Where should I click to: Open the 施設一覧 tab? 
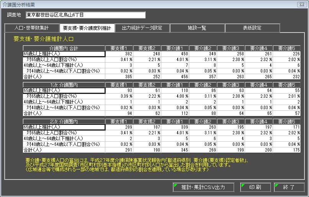[197, 28]
